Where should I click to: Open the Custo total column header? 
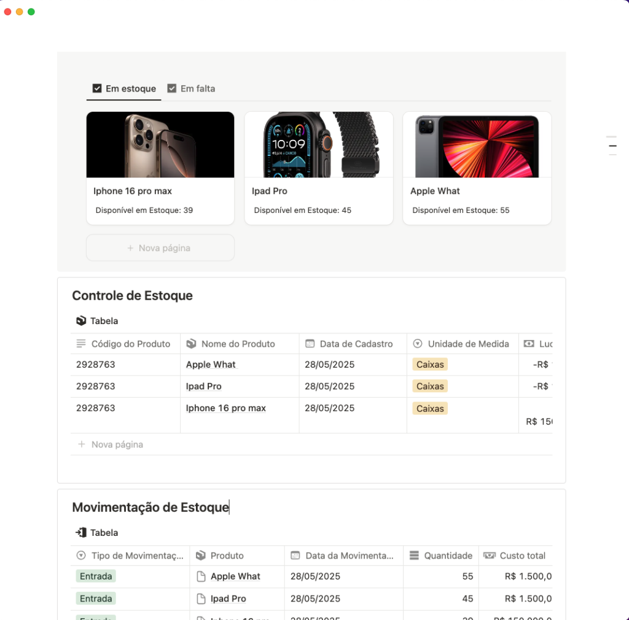point(515,556)
